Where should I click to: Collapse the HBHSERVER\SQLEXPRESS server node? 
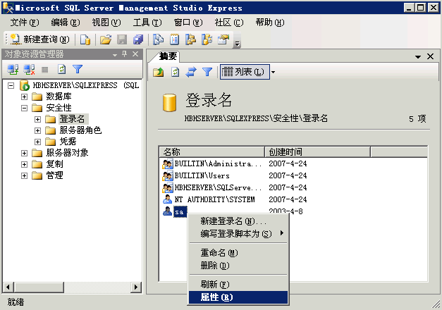[11, 85]
